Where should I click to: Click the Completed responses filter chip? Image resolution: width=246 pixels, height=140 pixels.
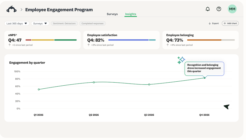[x=93, y=24]
